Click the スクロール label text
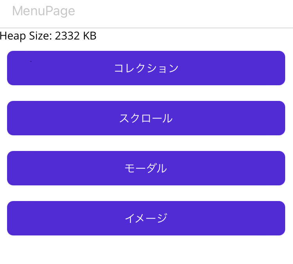The width and height of the screenshot is (293, 264). [x=146, y=118]
